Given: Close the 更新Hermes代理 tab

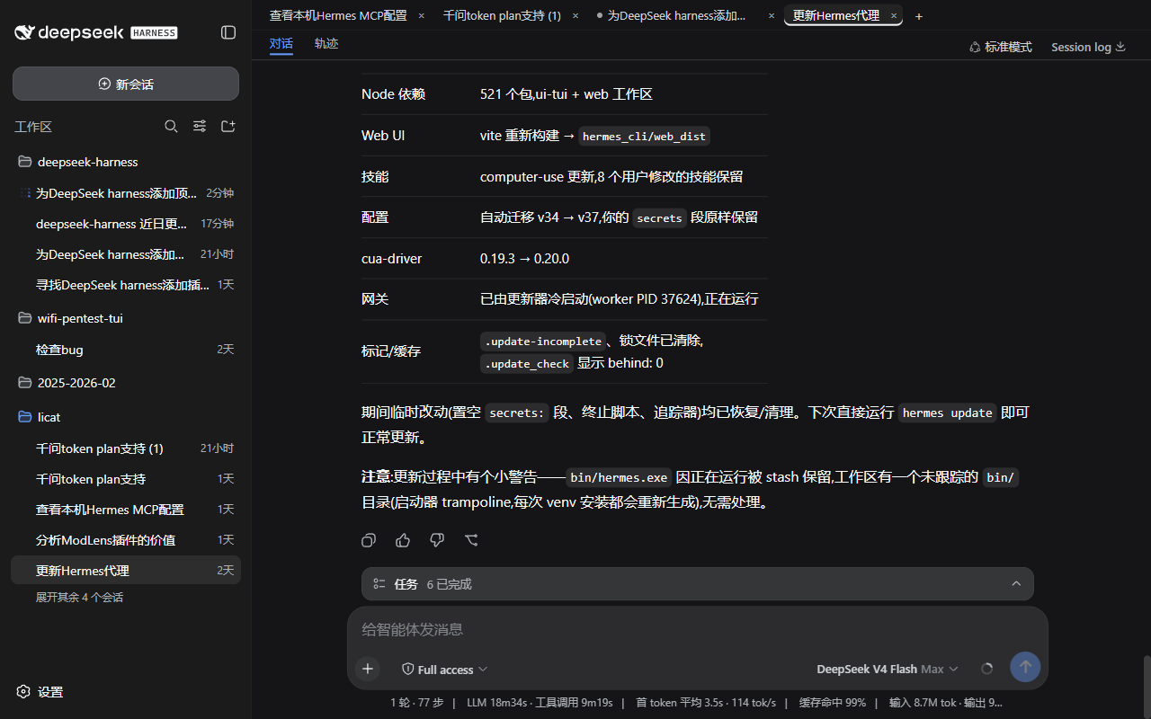Looking at the screenshot, I should 893,16.
